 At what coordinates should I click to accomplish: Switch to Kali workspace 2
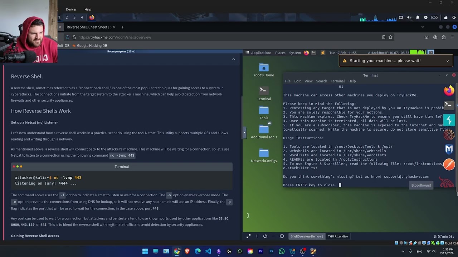(67, 17)
